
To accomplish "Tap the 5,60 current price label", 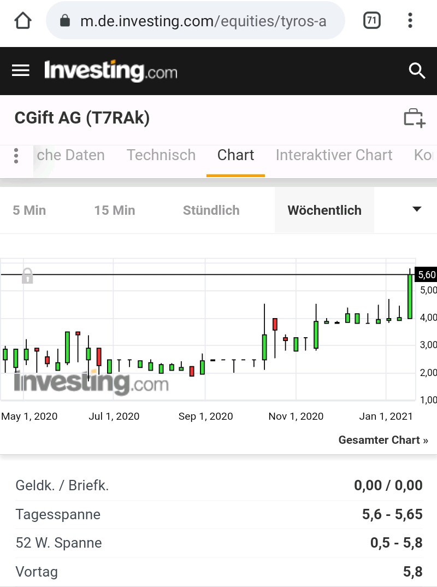I will click(426, 275).
